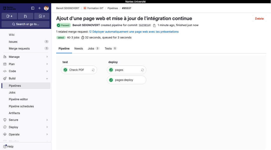Switch to the Tests tab
Viewport: 271px width, 150px height.
(111, 48)
